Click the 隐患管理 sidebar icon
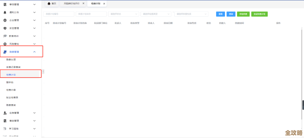The image size is (304, 138). pyautogui.click(x=5, y=52)
